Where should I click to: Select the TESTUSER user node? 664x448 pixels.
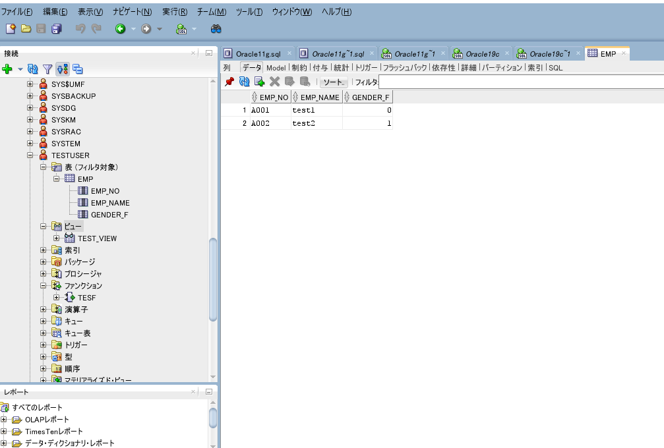pos(71,155)
